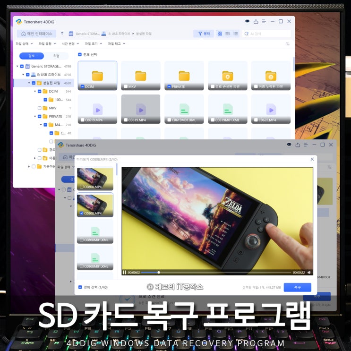Screen dimensions: 351x351
Task: Select 유형 tab in sidebar
Action: 56,56
